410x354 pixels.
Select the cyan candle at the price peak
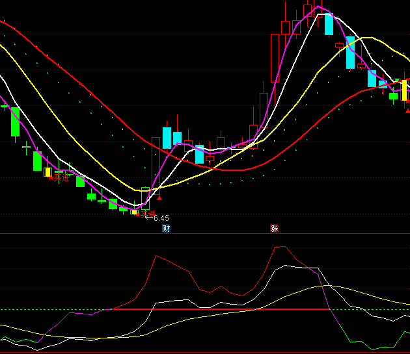[329, 24]
